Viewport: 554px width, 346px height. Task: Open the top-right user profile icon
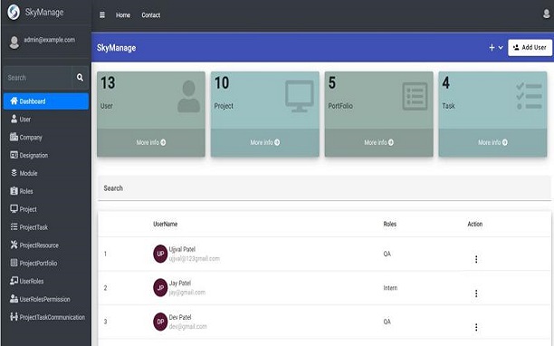click(x=546, y=14)
